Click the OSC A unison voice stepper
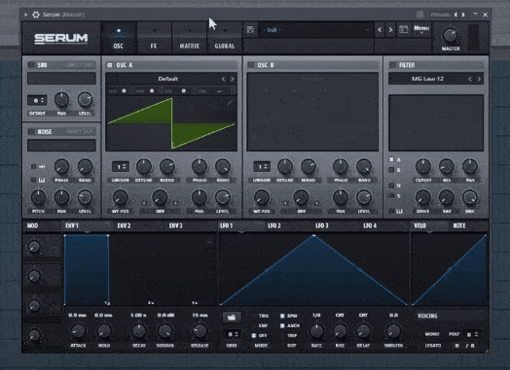Screen dimensions: 510x370 point(121,167)
